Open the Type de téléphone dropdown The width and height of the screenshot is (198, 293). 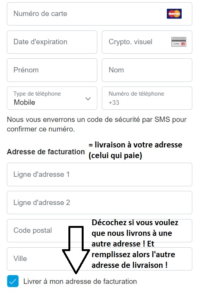pos(52,98)
